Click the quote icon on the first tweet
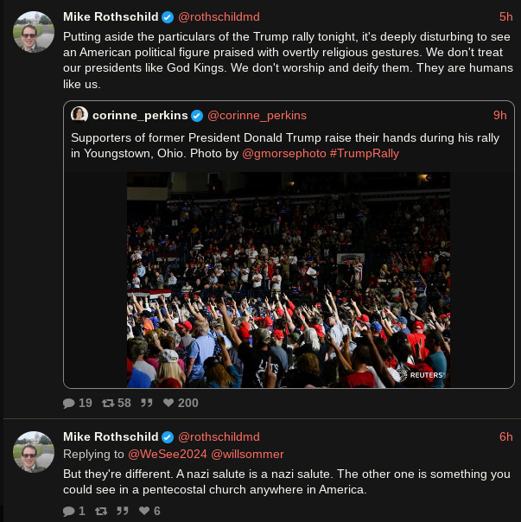Image resolution: width=521 pixels, height=522 pixels. pyautogui.click(x=147, y=403)
